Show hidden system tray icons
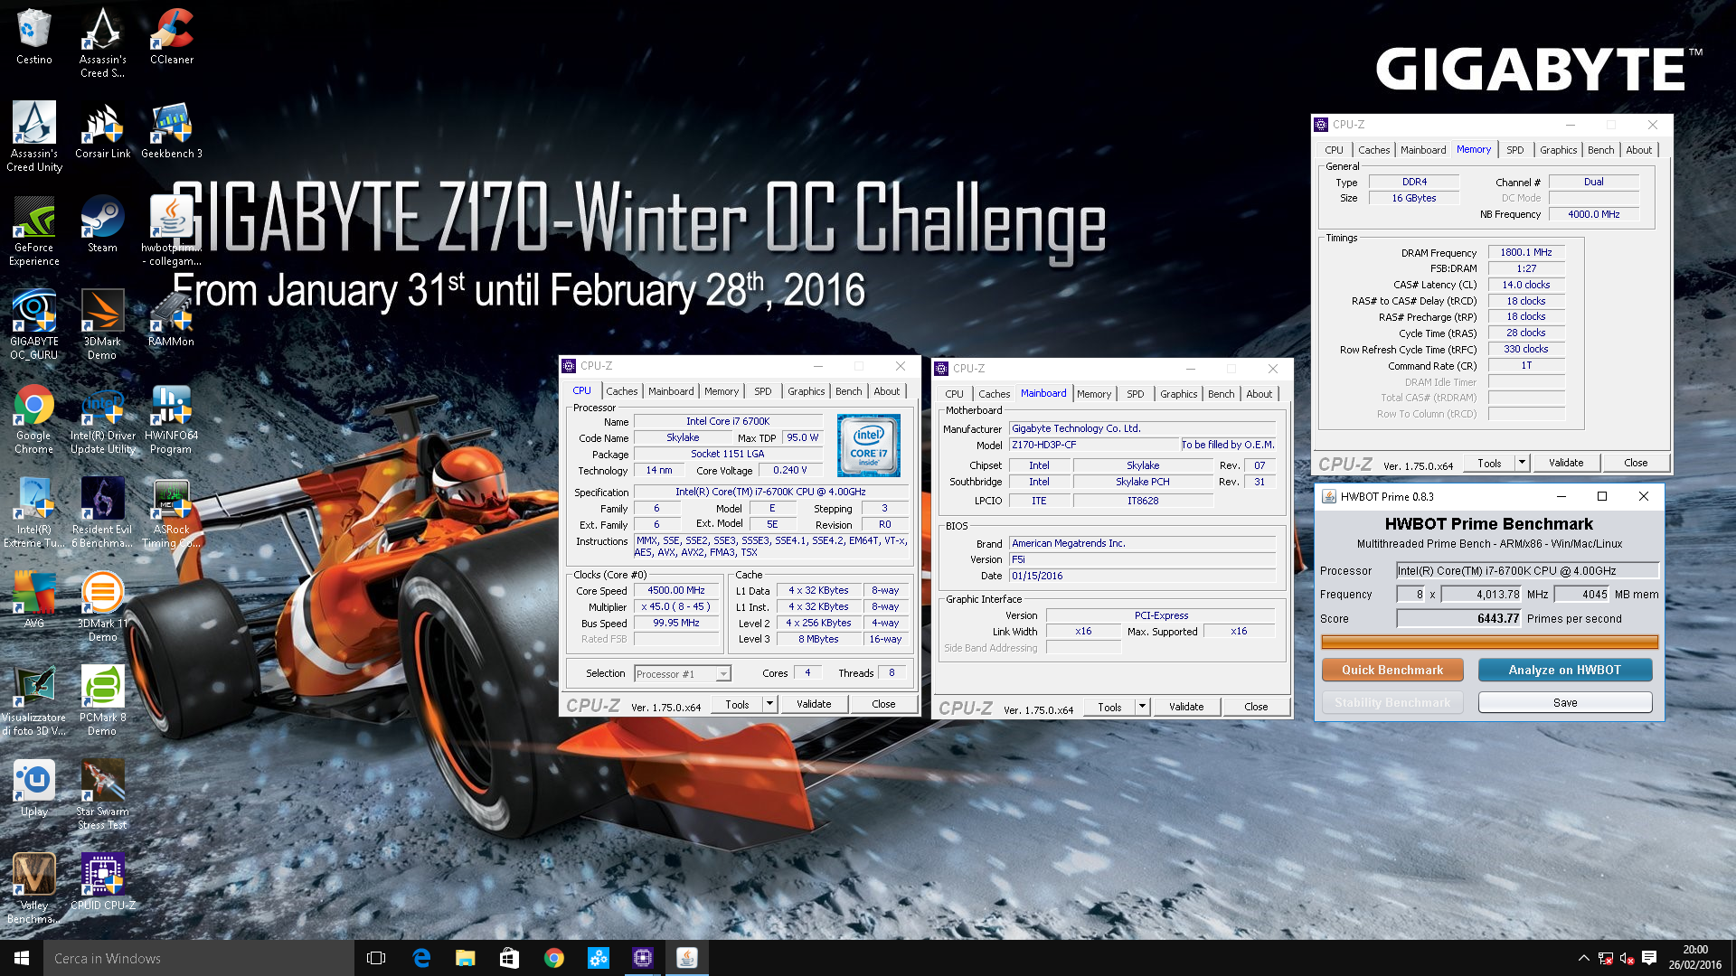The height and width of the screenshot is (976, 1736). click(x=1583, y=958)
